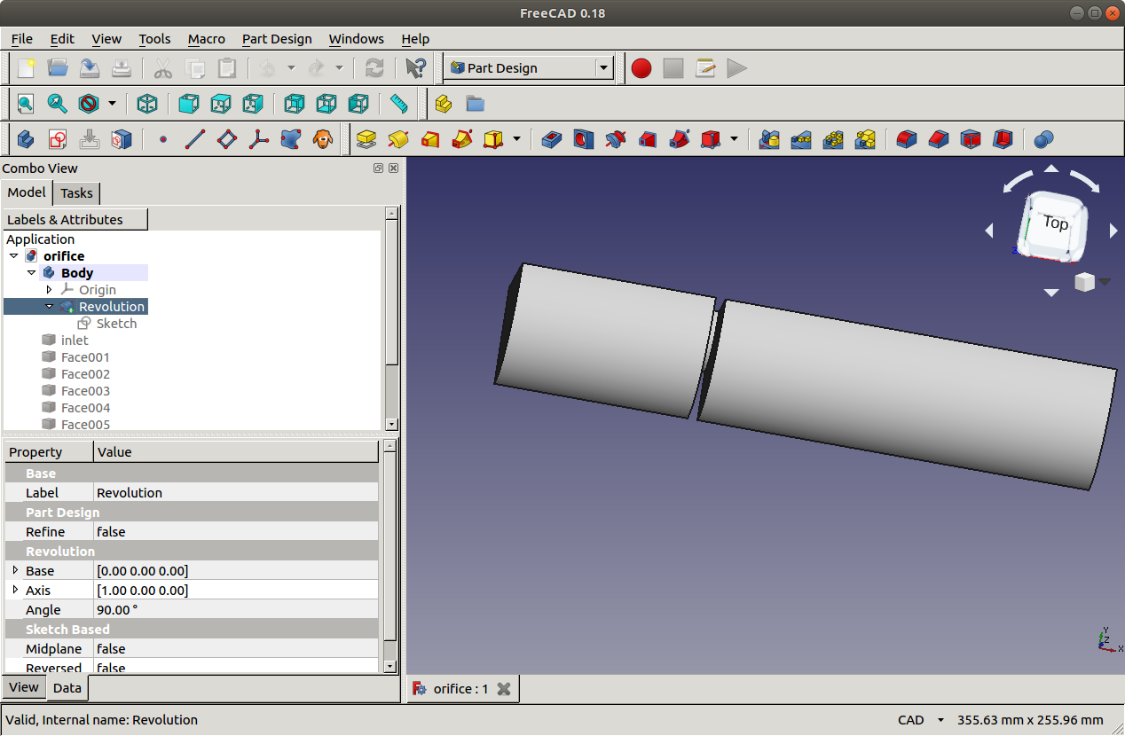Image resolution: width=1125 pixels, height=736 pixels.
Task: Click the Fillet tool icon
Action: 906,139
